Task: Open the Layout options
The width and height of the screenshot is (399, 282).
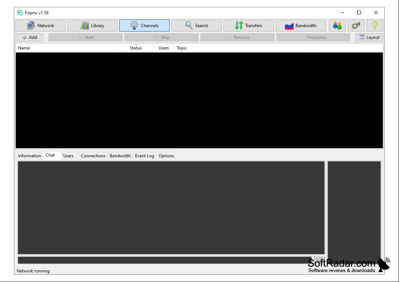Action: pyautogui.click(x=369, y=37)
